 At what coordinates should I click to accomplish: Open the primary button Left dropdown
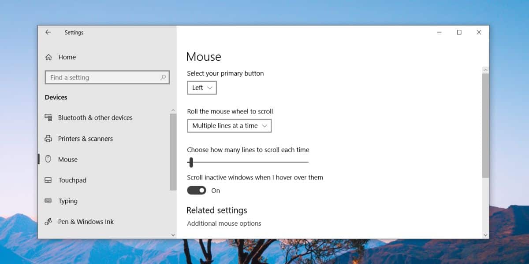click(x=202, y=88)
